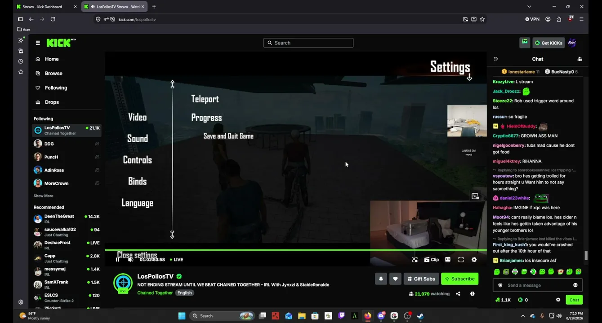Jump to live with the LIVE indicator

(177, 260)
